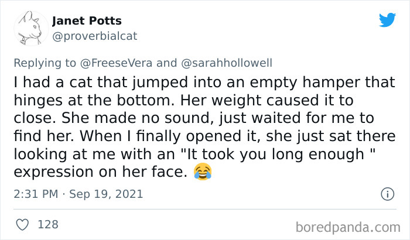This screenshot has height=240, width=410.
Task: Click the @proverbialcat handle
Action: click(94, 36)
